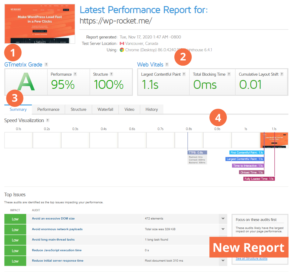Click the Focus on these audits first heading

click(256, 220)
